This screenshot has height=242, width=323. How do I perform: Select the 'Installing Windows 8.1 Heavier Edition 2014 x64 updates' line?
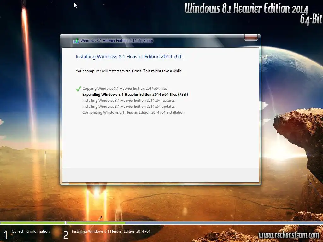click(128, 107)
